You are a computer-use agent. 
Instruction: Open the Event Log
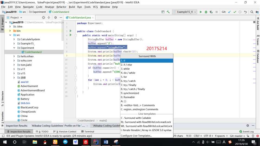[246, 131]
